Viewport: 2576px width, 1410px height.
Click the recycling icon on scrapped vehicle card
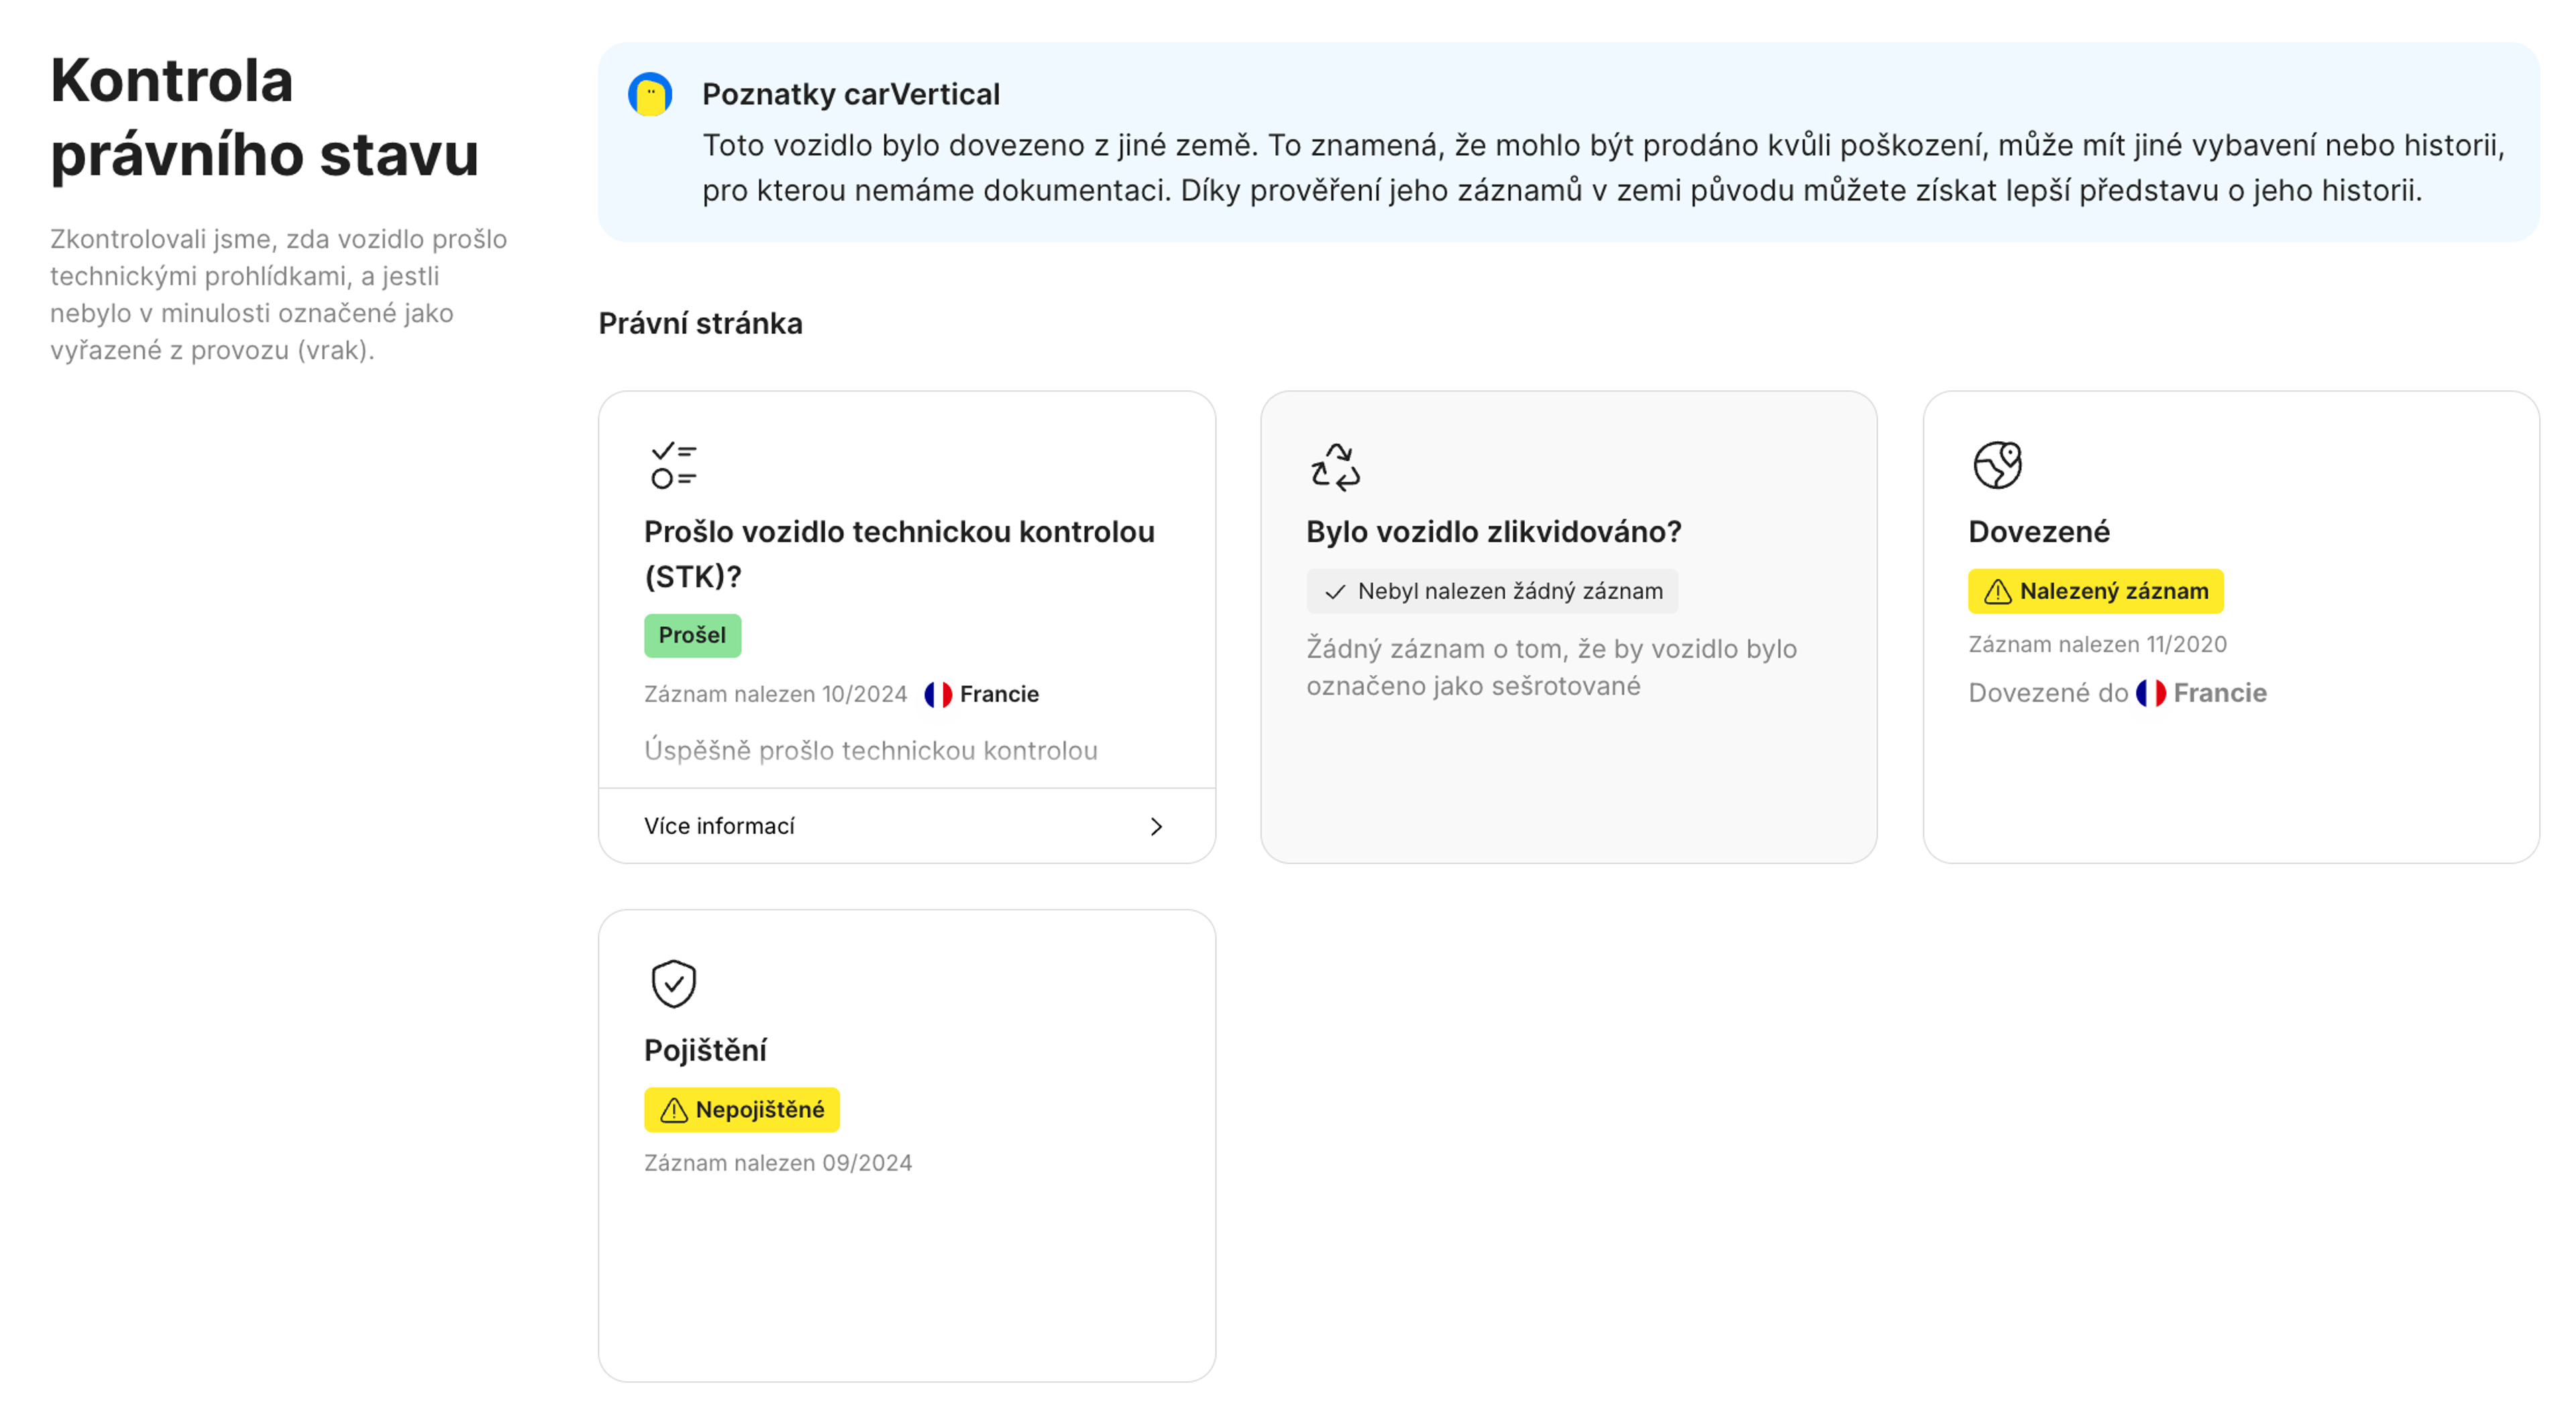click(1335, 467)
